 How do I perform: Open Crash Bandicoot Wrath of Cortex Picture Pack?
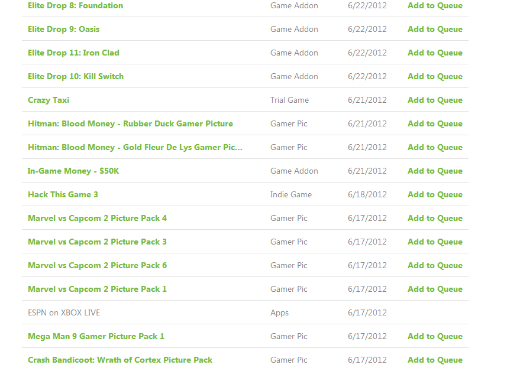pyautogui.click(x=120, y=360)
